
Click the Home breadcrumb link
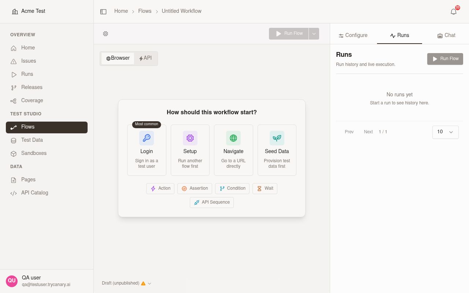(121, 11)
